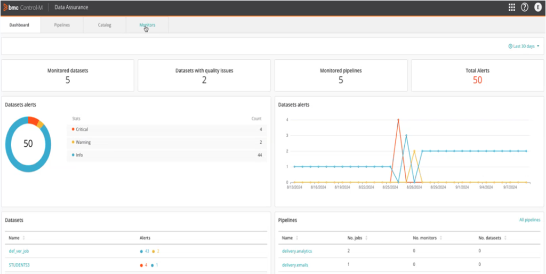Open the All pipelines link

pos(529,220)
